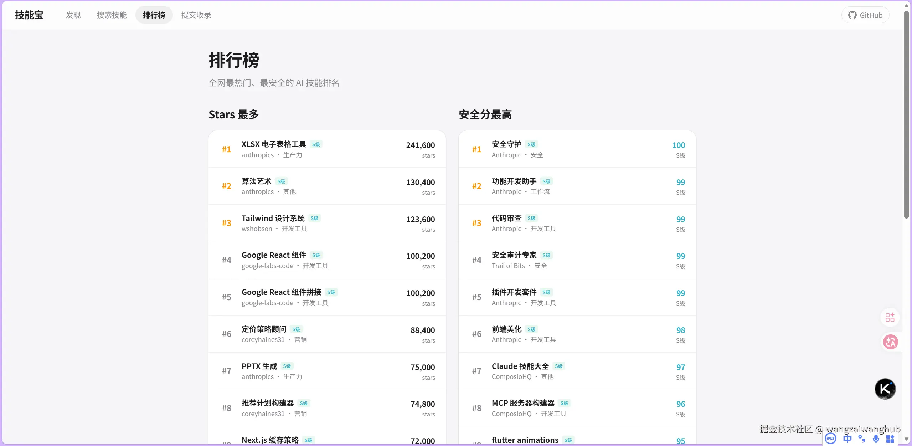The width and height of the screenshot is (912, 446).
Task: Open Tailwind 设计系统 skill entry
Action: click(x=327, y=223)
